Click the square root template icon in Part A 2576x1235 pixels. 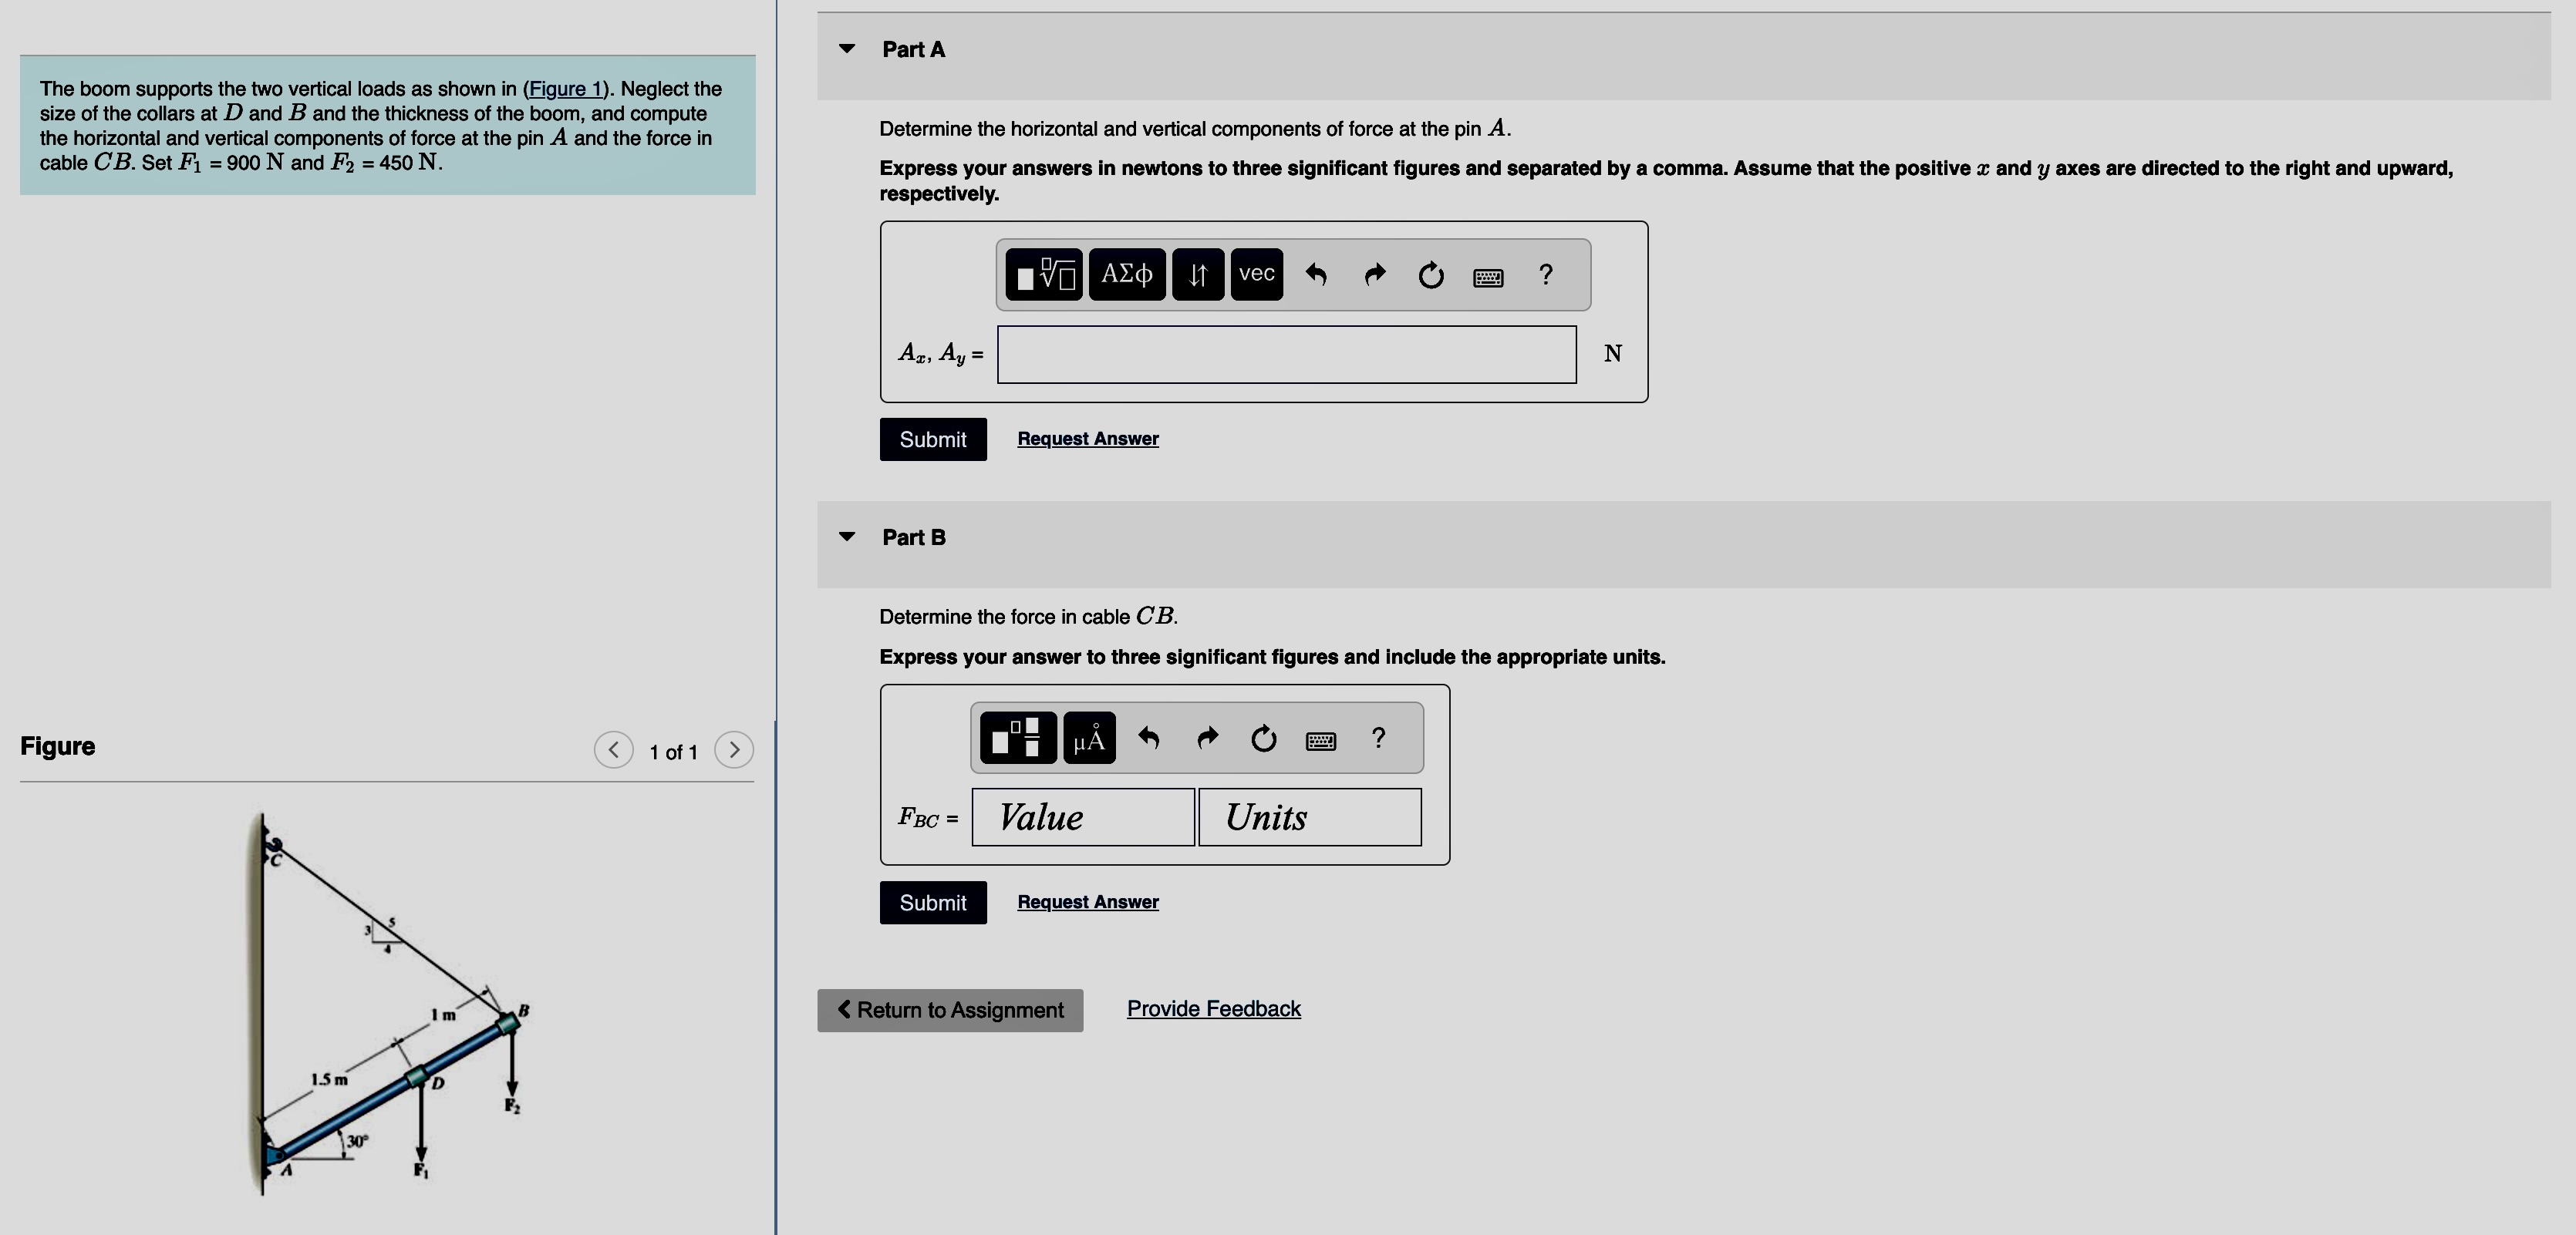click(x=1043, y=274)
